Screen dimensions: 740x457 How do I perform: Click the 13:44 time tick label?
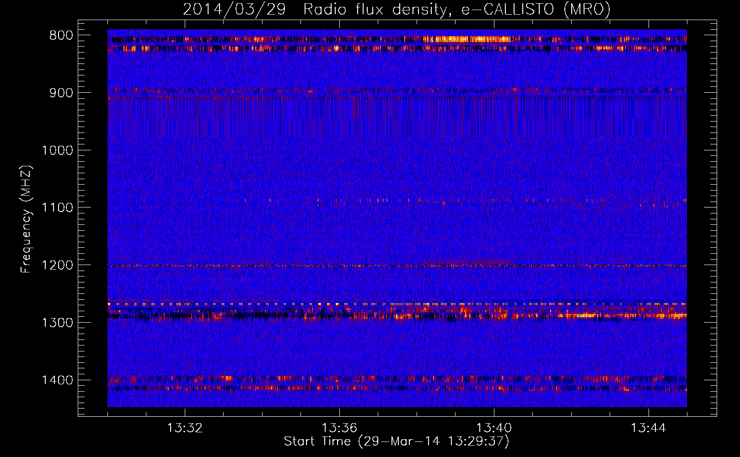[649, 428]
